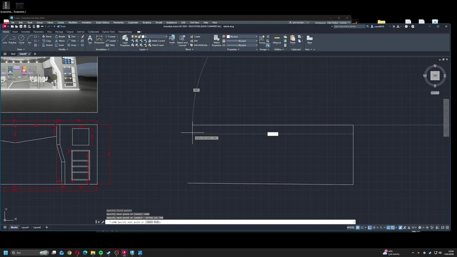Switch to Layout1 tab
Screen dimensions: 457x257
point(25,227)
